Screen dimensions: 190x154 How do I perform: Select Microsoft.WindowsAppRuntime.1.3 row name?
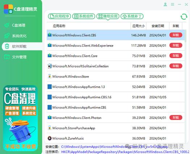pos(79,87)
